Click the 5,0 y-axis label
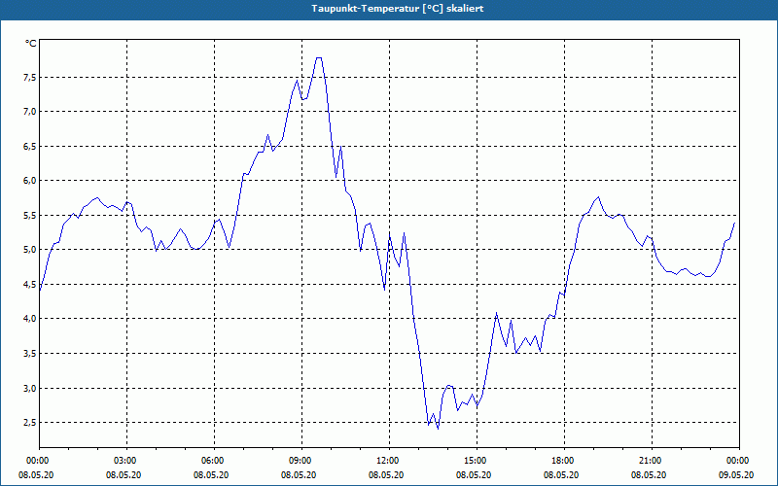 coord(31,250)
